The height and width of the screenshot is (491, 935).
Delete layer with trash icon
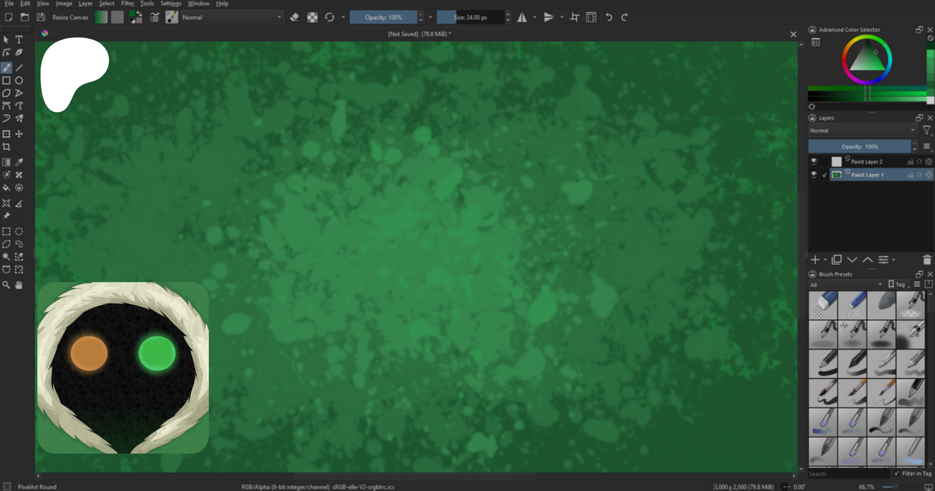[x=927, y=260]
